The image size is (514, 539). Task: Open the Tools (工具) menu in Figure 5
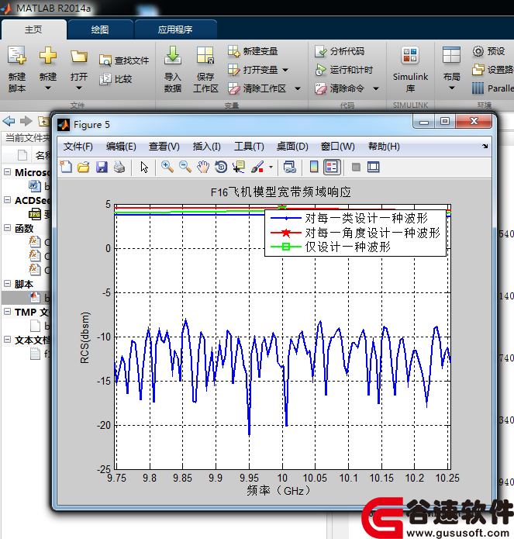(249, 147)
